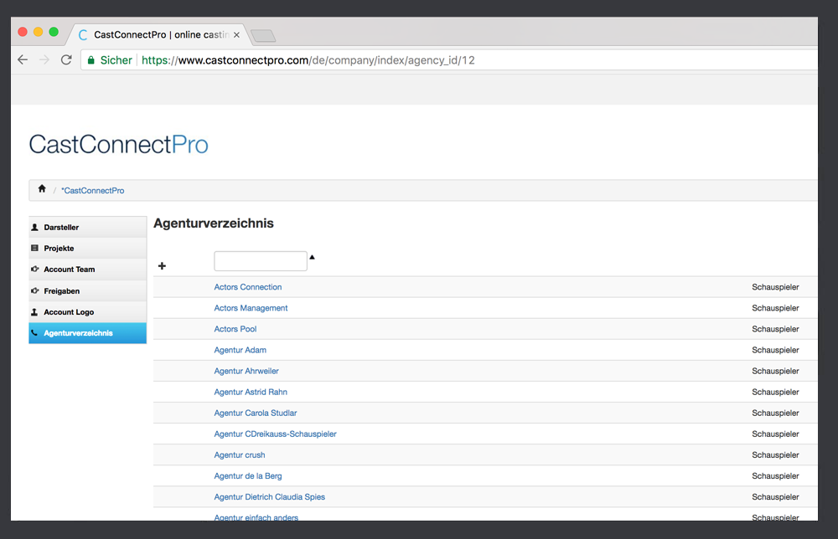
Task: Go to Freigaben in sidebar
Action: (x=88, y=291)
